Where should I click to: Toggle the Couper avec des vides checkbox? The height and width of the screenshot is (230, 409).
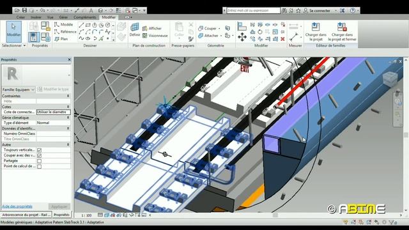tap(39, 155)
